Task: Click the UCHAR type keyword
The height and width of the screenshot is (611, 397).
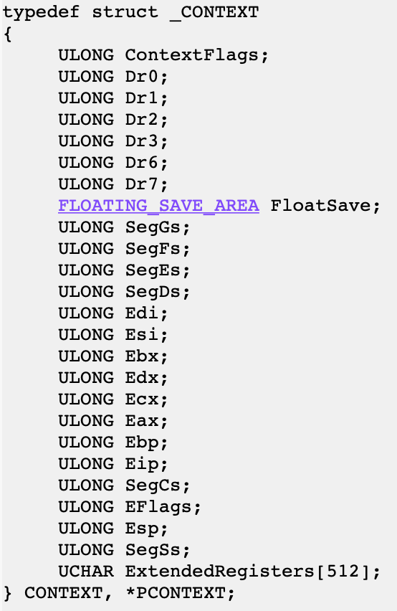Action: 86,572
